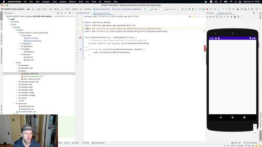Click the override gutter icon beside onCreate
Viewport: 262px width, 147px height.
coord(81,49)
